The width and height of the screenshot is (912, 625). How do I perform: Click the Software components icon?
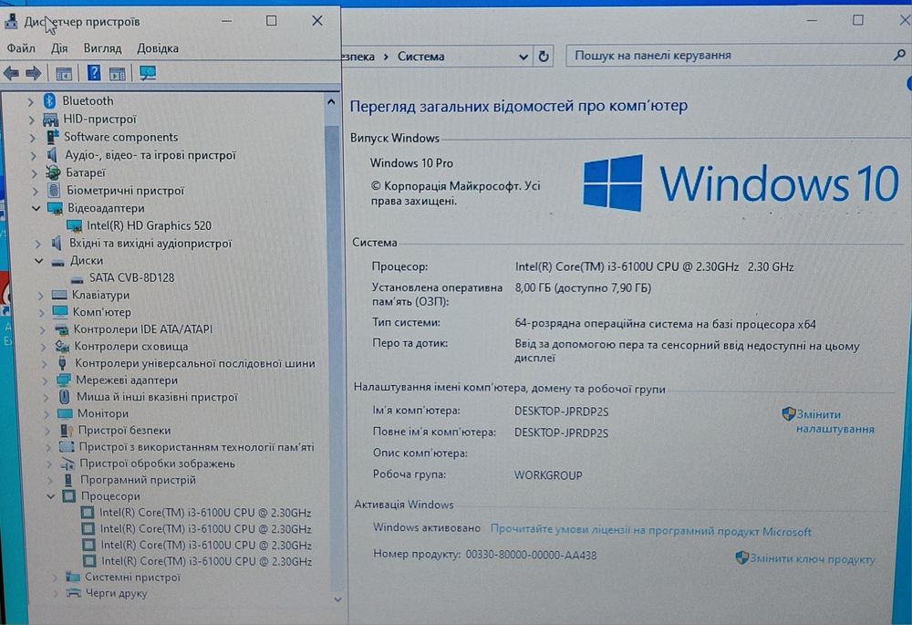click(x=52, y=137)
